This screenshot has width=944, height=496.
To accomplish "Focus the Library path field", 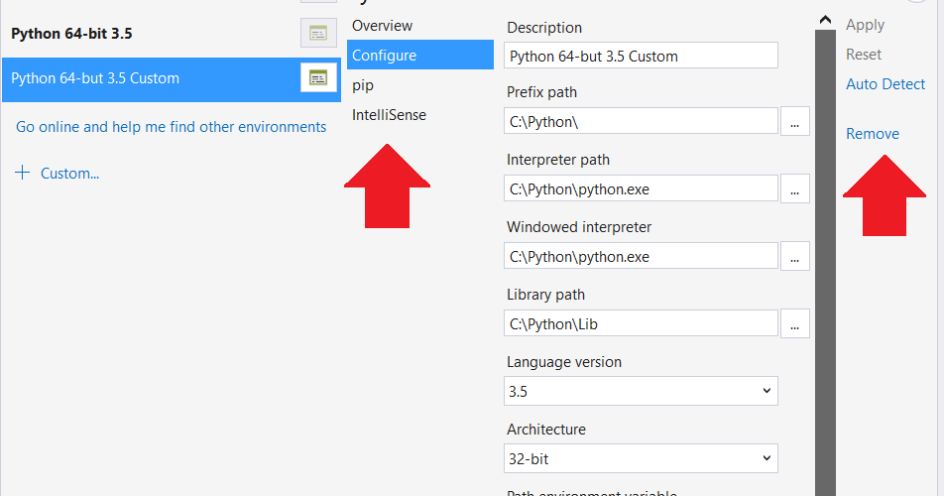I will tap(642, 323).
